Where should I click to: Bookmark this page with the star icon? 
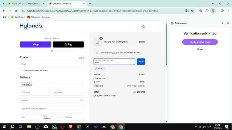pyautogui.click(x=192, y=11)
